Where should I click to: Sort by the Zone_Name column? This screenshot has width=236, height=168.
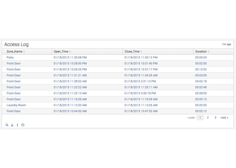[x=16, y=52]
